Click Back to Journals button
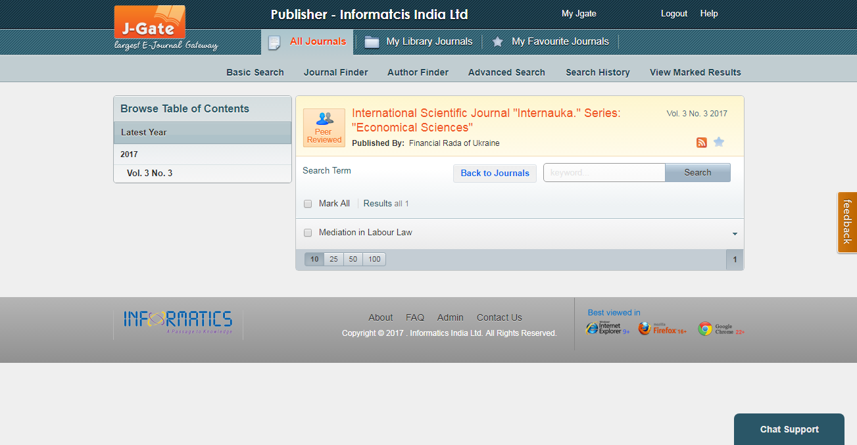Image resolution: width=857 pixels, height=445 pixels. pyautogui.click(x=495, y=173)
